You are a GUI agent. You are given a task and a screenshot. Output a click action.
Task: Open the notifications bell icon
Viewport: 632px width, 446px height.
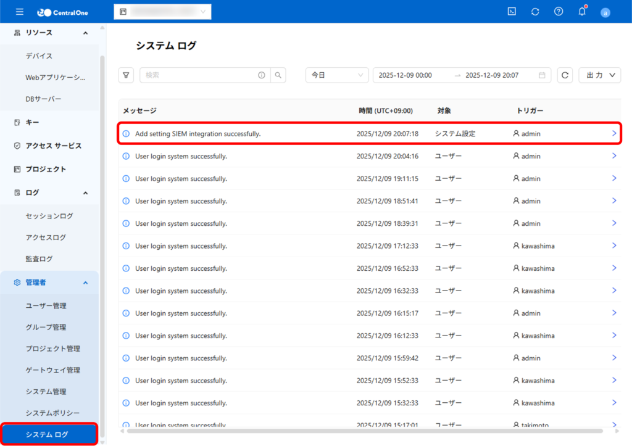click(x=581, y=12)
